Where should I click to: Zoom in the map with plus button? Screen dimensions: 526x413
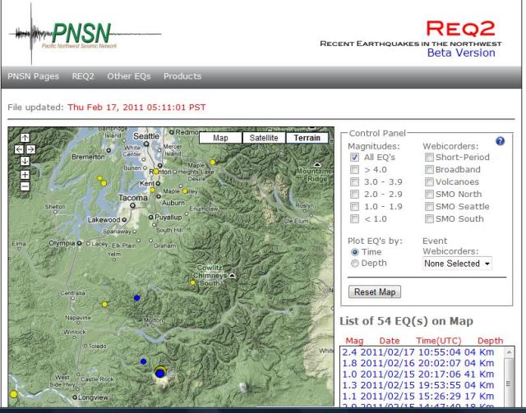point(25,174)
